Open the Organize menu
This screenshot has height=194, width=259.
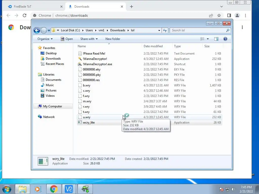coord(45,39)
